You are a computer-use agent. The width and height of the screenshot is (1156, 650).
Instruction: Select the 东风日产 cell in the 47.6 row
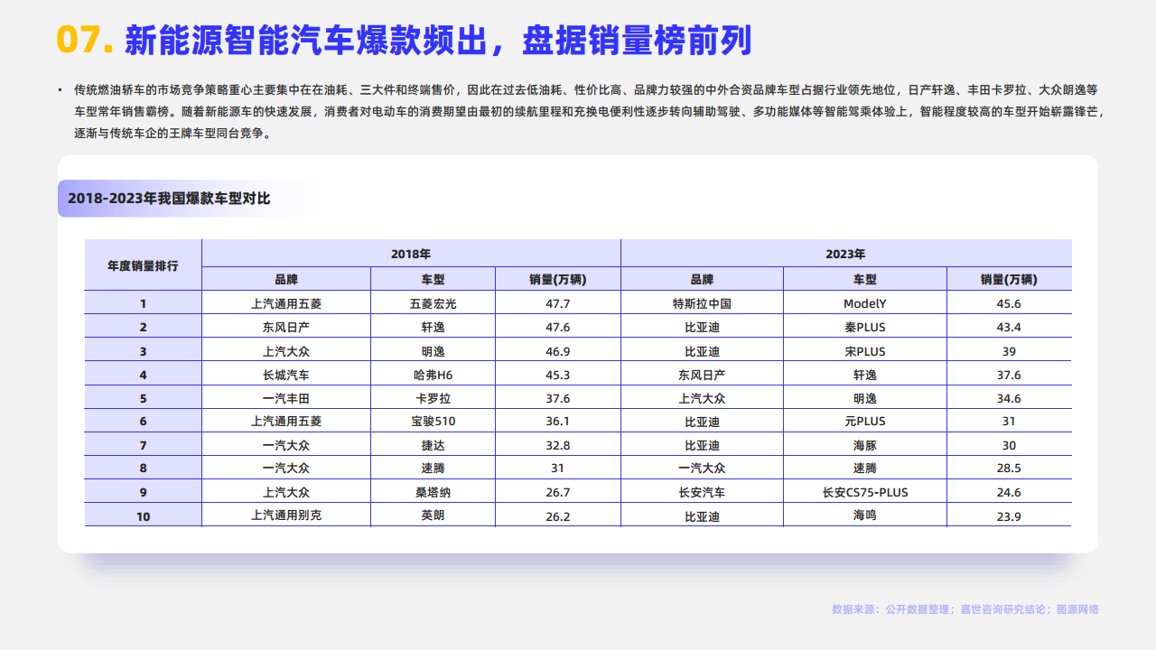coord(286,328)
